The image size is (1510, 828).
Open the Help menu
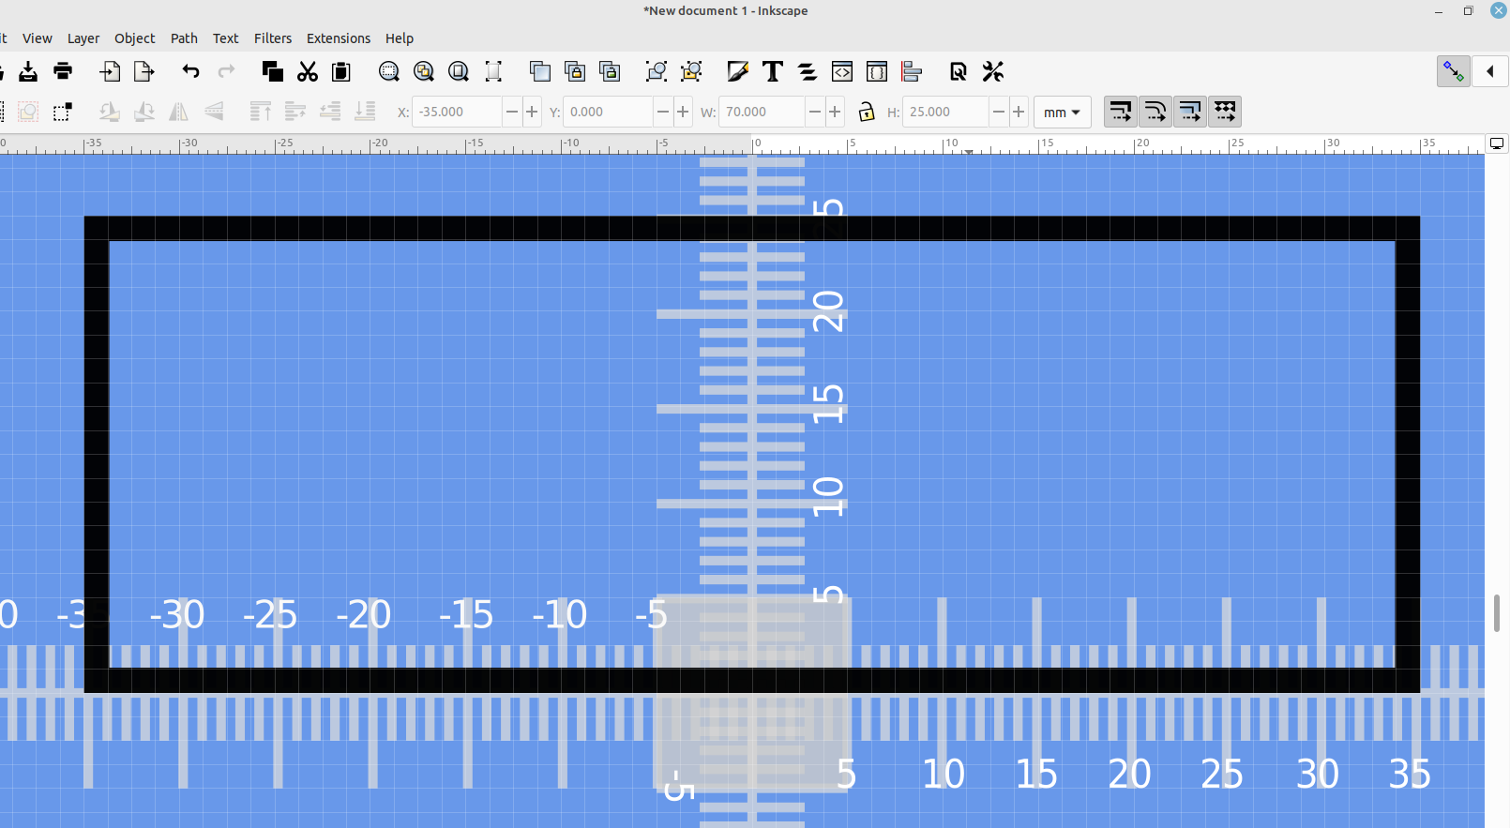coord(400,38)
